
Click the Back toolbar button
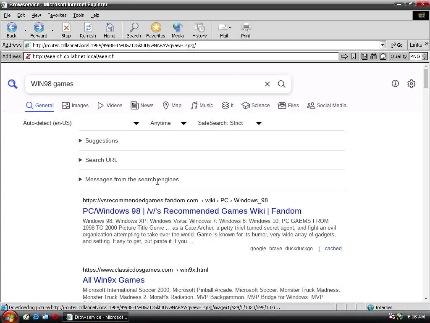[11, 30]
